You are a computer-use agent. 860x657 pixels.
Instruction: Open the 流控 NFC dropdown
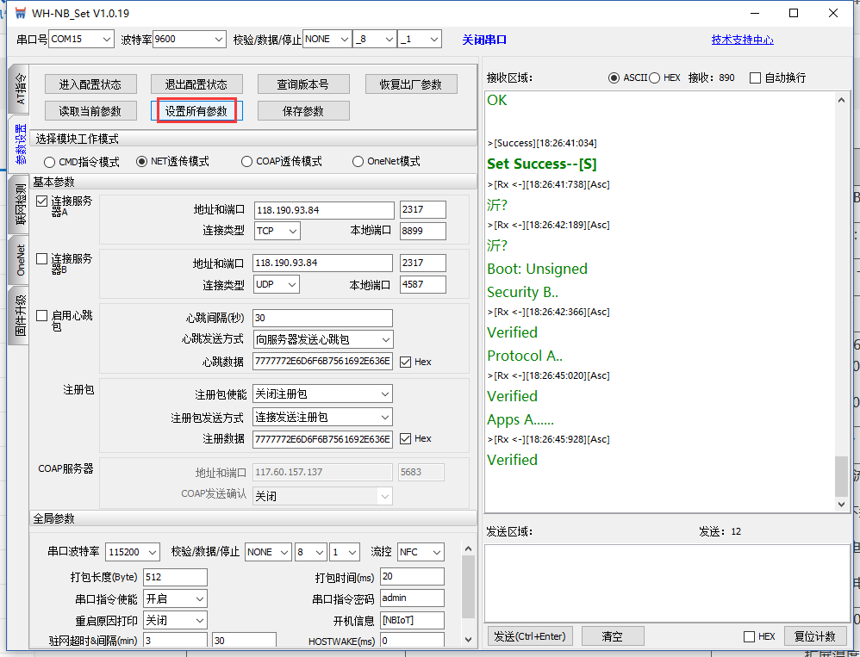pyautogui.click(x=421, y=552)
